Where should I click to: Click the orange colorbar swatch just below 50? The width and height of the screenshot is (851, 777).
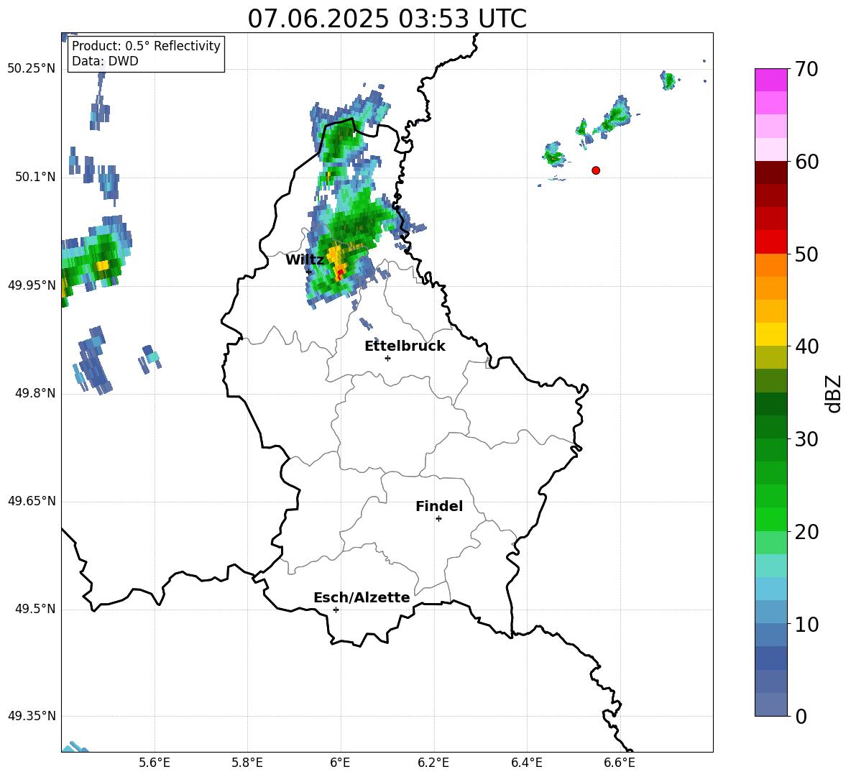pyautogui.click(x=771, y=265)
